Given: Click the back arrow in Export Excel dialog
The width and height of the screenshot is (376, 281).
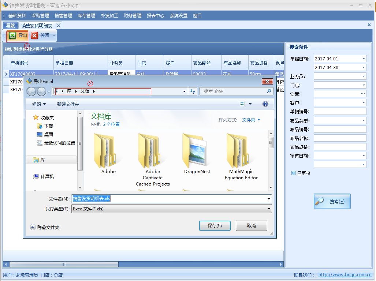Looking at the screenshot, I should 31,91.
